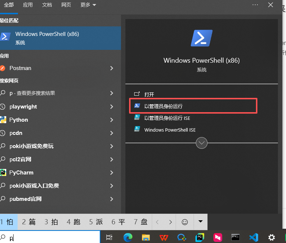286x243 pixels.
Task: Expand Postman result details chevron
Action: click(x=111, y=68)
